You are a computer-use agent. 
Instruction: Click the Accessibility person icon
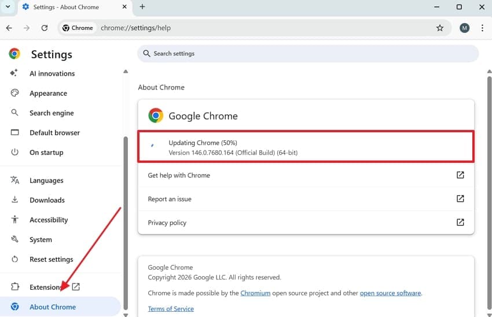pyautogui.click(x=14, y=219)
